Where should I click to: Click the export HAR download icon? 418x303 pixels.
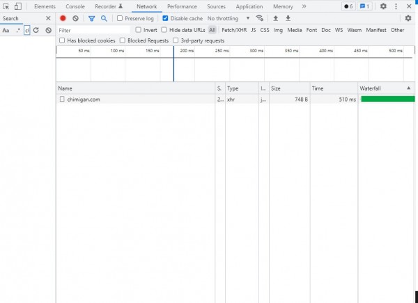(x=288, y=18)
